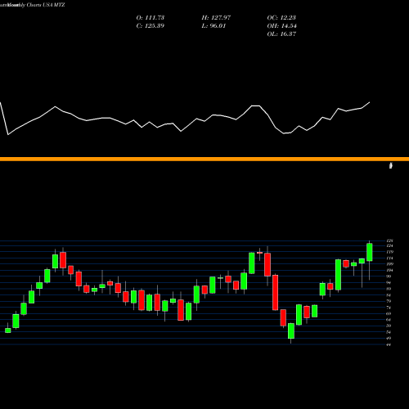
Task: Select the open value O: 111.73
Action: (151, 18)
